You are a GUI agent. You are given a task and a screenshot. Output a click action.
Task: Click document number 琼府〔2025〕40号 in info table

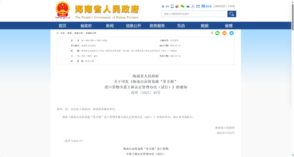click(90, 56)
